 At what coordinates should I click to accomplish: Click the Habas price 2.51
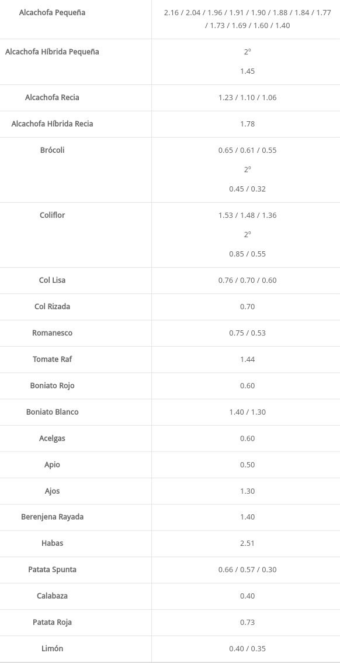(x=247, y=544)
